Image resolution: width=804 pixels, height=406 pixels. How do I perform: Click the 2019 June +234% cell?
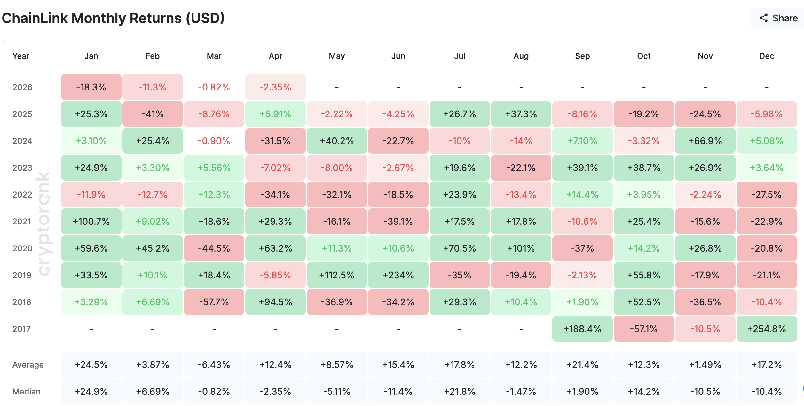pos(398,275)
